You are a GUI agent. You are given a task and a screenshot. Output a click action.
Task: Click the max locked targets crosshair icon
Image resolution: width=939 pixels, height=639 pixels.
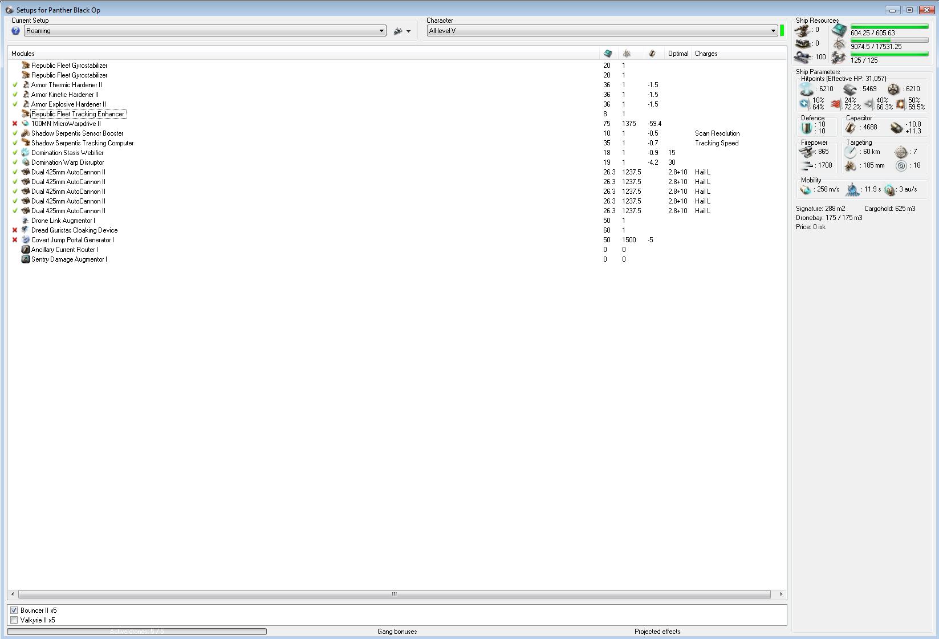pos(901,152)
